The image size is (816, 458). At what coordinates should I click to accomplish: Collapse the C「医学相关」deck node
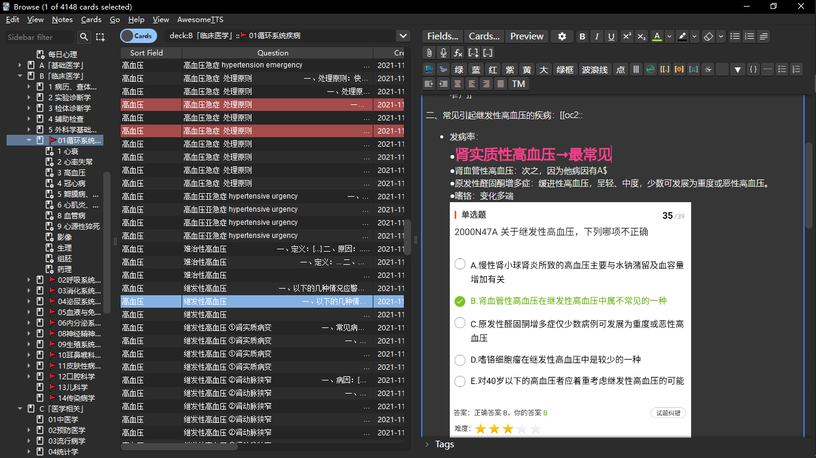[x=19, y=409]
